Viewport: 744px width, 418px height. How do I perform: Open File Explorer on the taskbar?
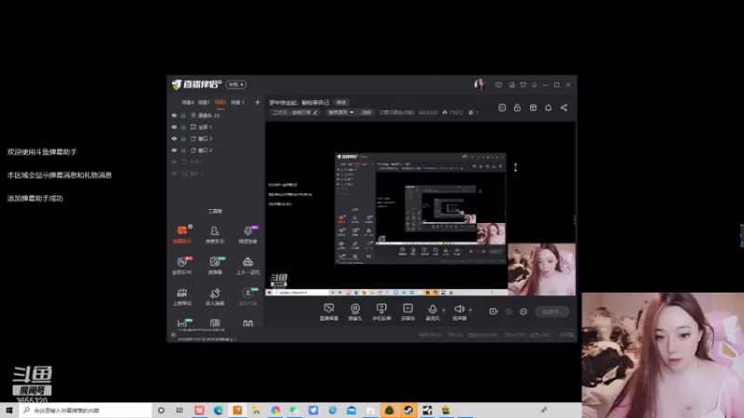point(257,411)
